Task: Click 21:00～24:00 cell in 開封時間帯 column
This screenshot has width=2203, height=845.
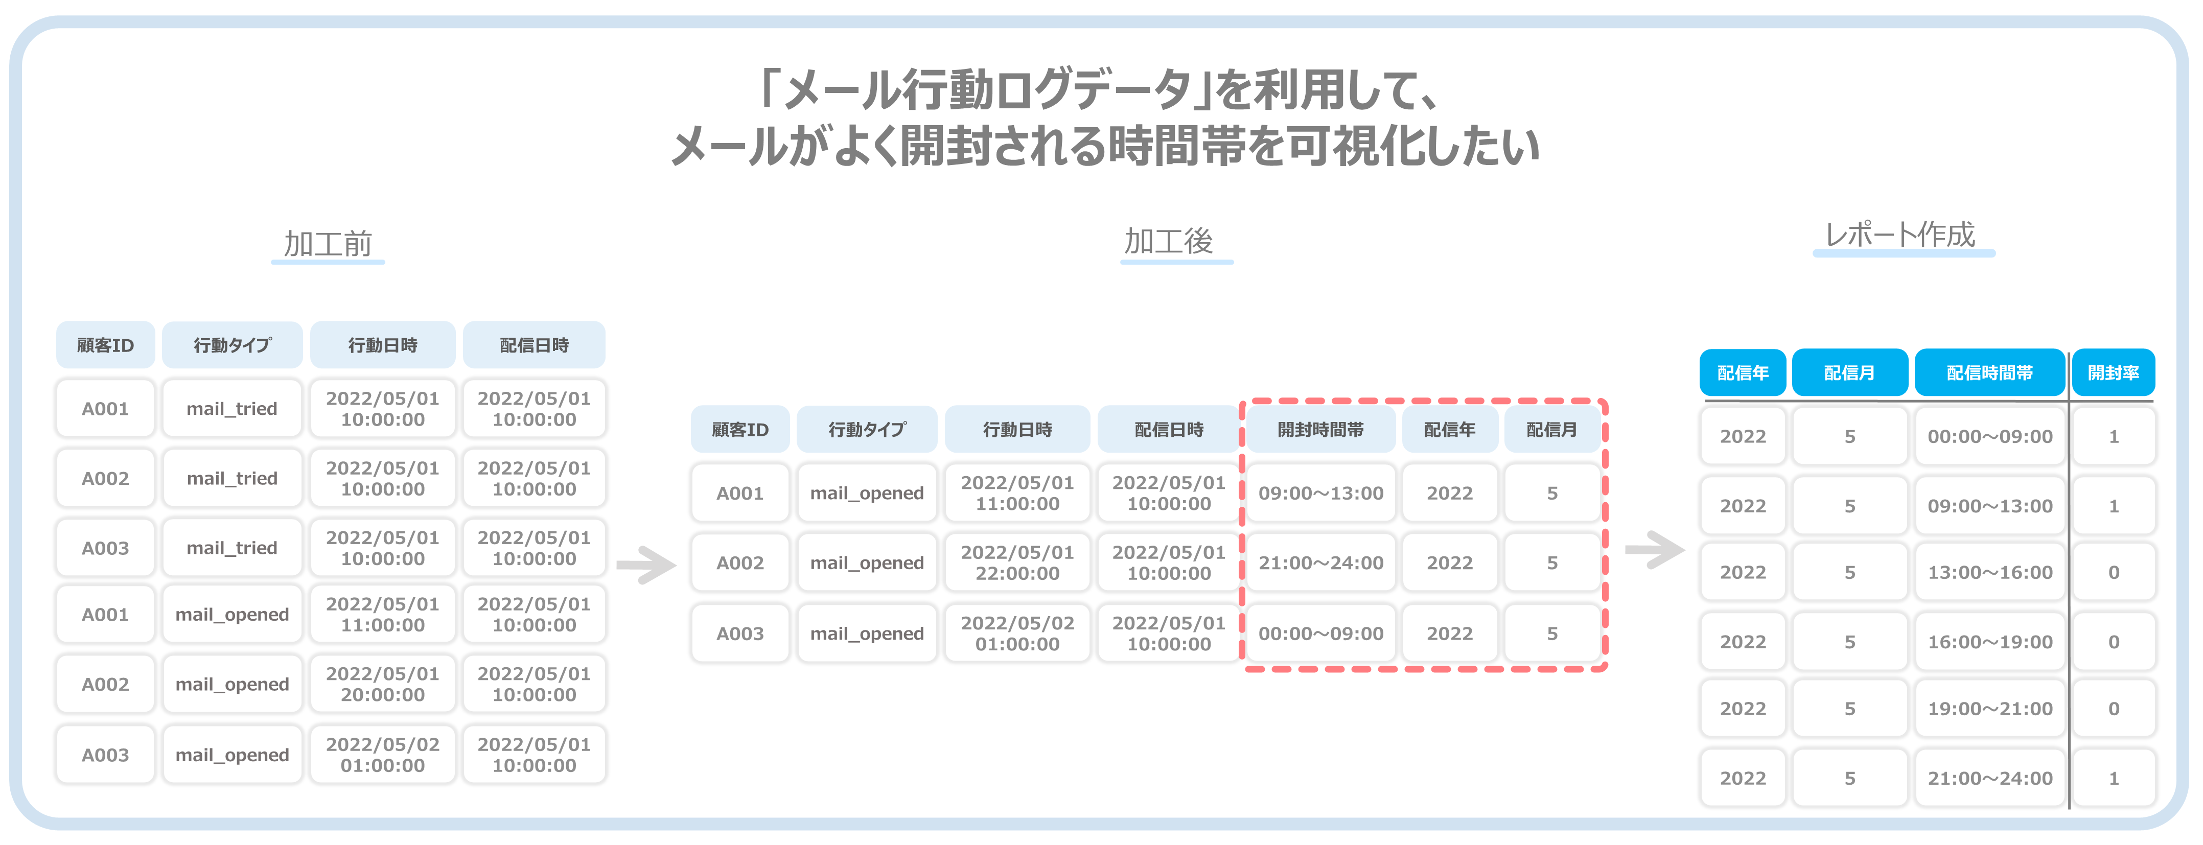Action: pyautogui.click(x=1320, y=563)
